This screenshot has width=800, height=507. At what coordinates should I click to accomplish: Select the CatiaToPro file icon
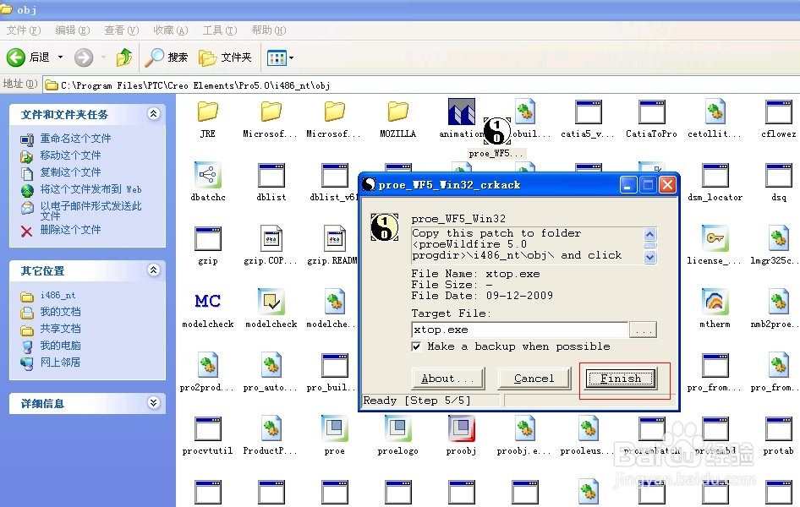[651, 112]
